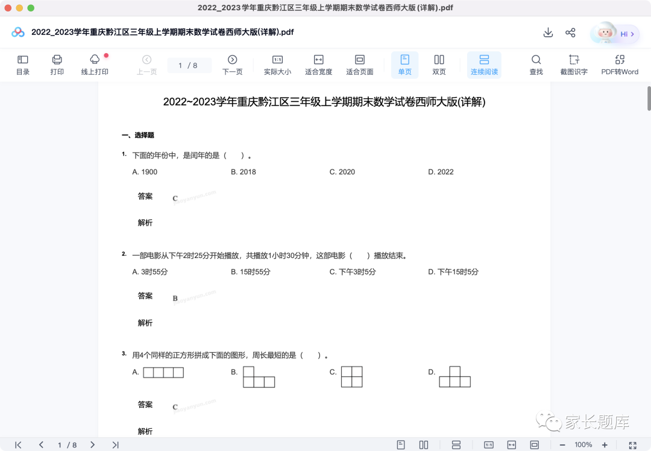Screen dimensions: 651x451
Task: Click option A. 1900 in question 1
Action: (145, 172)
